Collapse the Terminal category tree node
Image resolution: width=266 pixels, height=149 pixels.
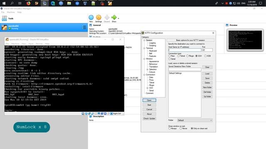click(x=144, y=48)
